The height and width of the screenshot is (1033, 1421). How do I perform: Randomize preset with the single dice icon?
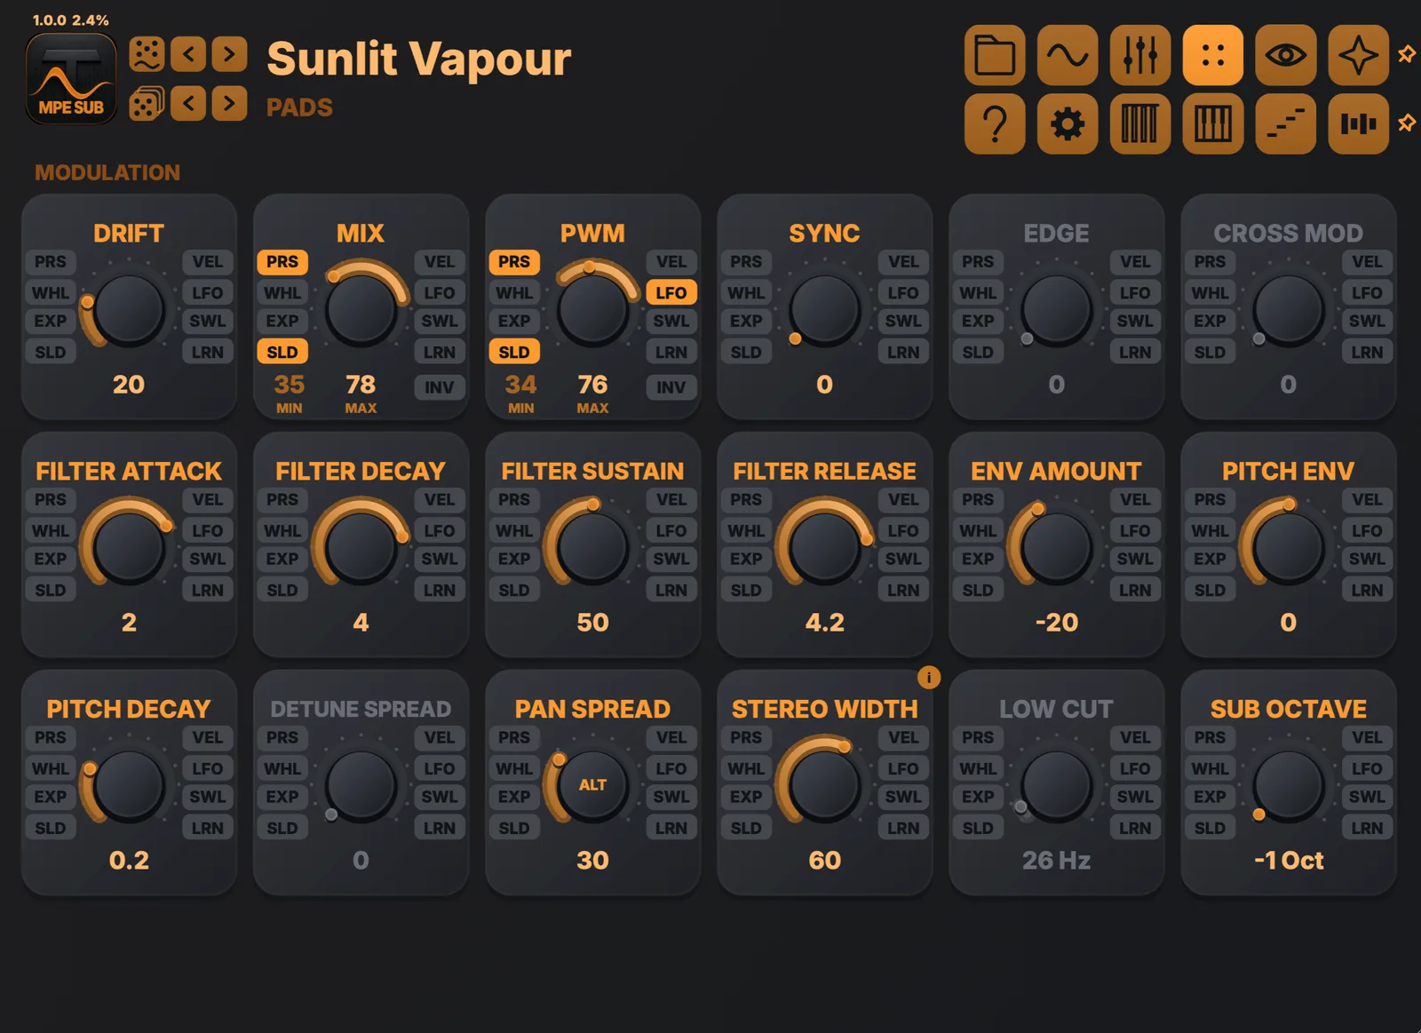click(147, 54)
